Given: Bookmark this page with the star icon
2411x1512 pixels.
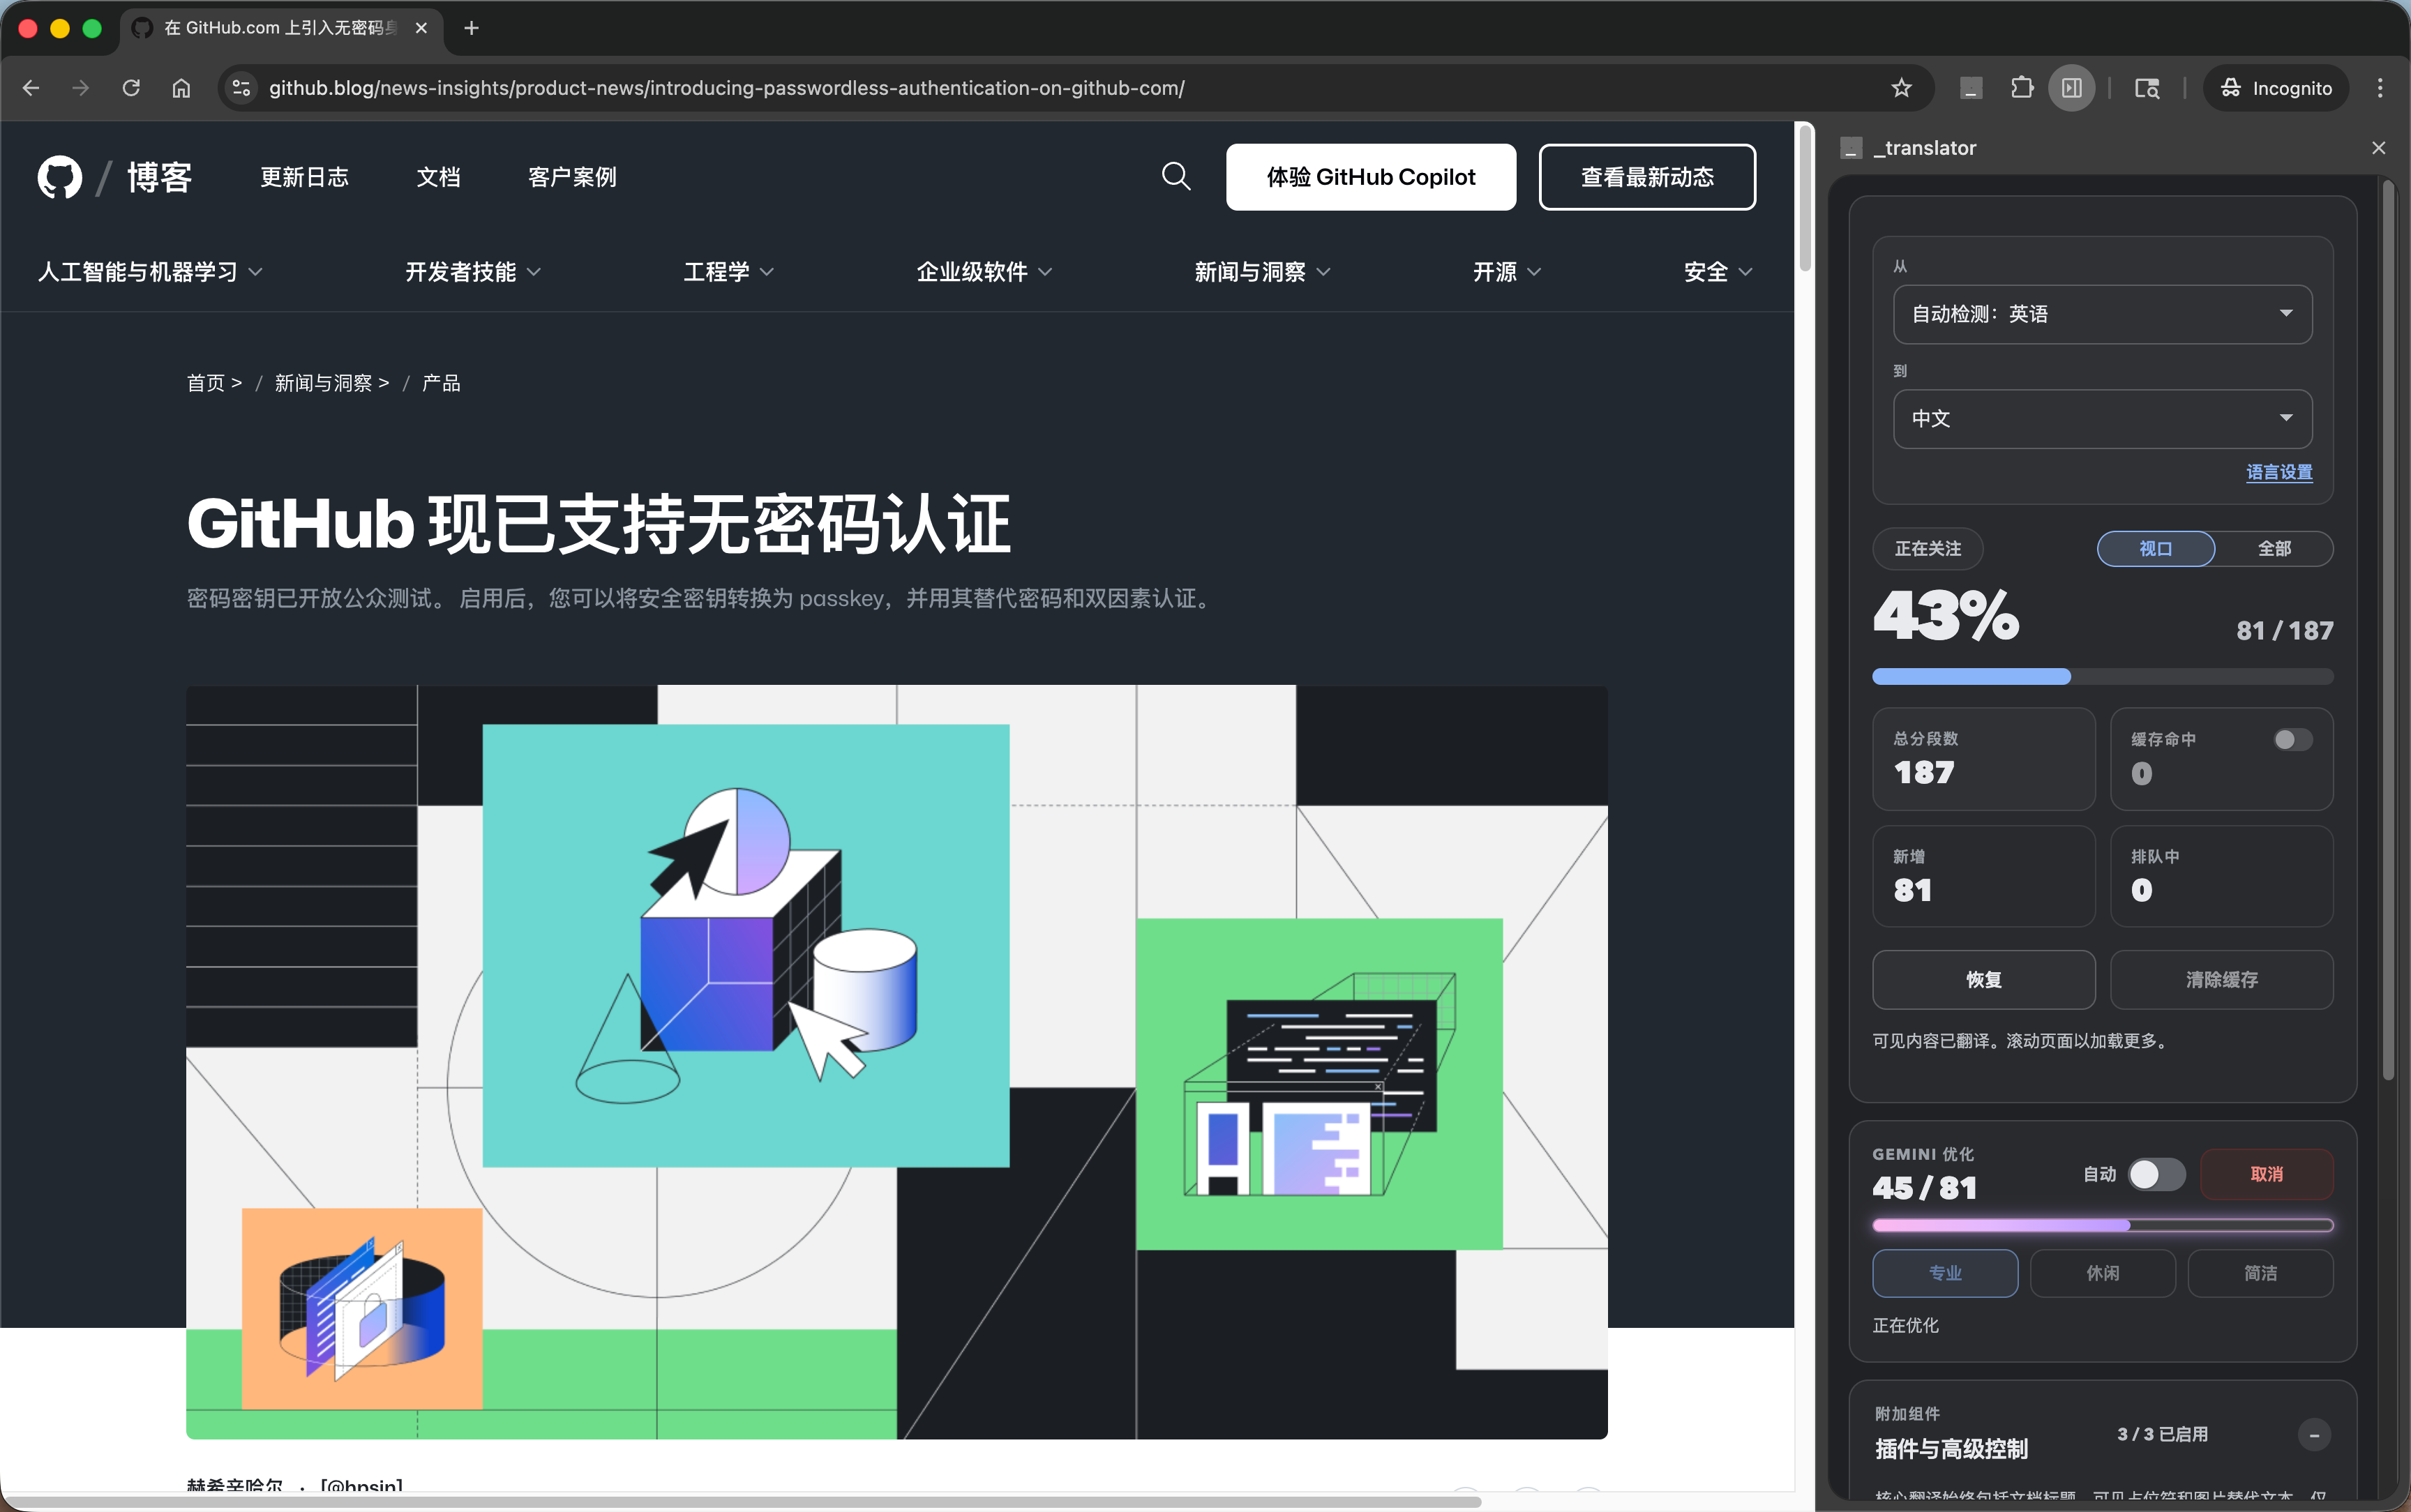Looking at the screenshot, I should (x=1901, y=88).
